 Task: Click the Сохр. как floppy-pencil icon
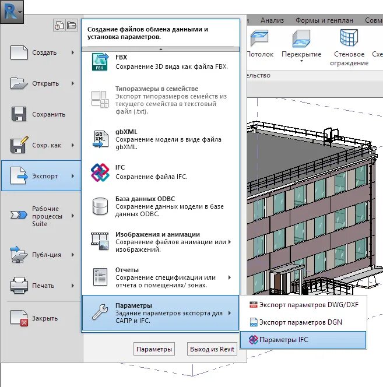tap(19, 145)
